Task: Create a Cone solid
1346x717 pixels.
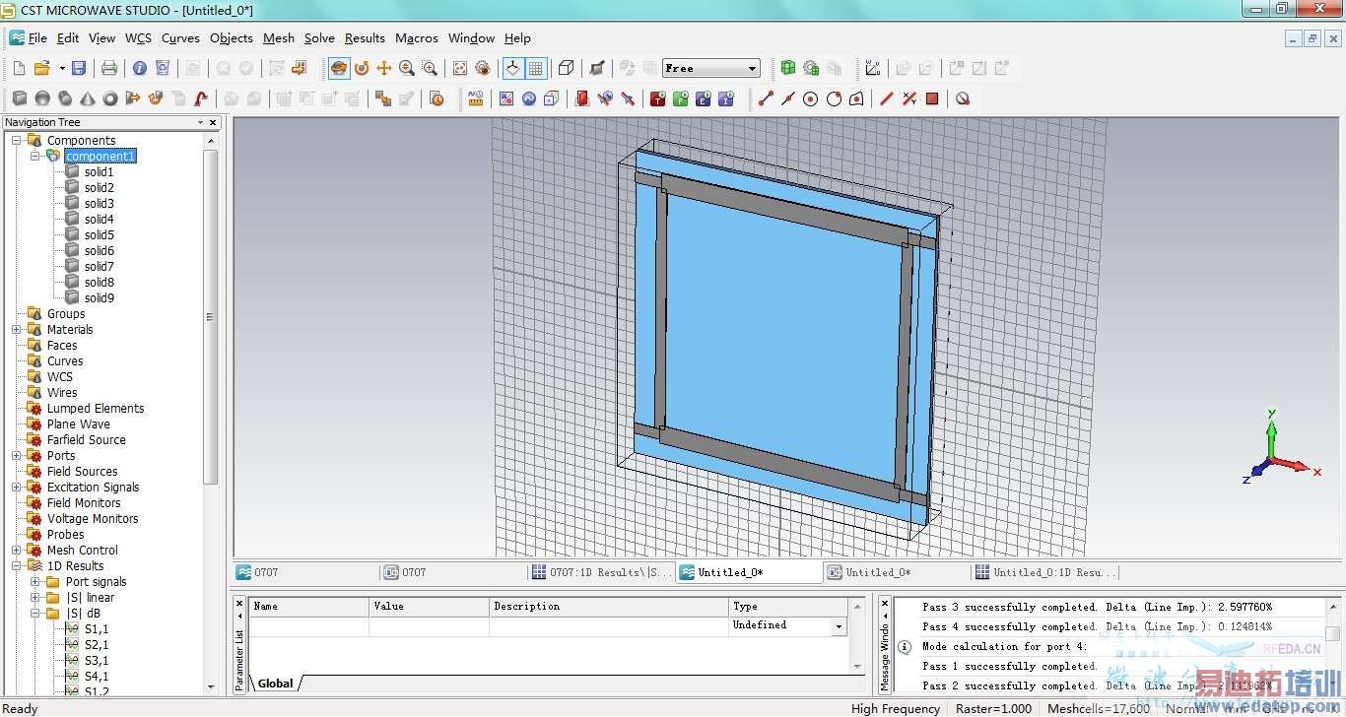Action: (x=88, y=98)
